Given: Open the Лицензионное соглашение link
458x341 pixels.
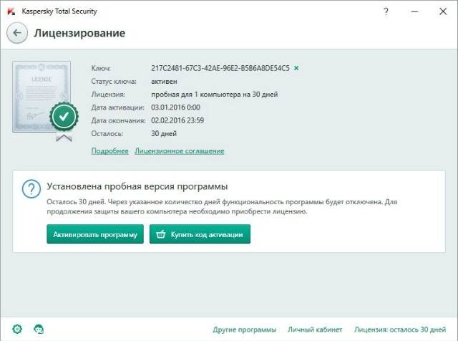Looking at the screenshot, I should point(180,151).
